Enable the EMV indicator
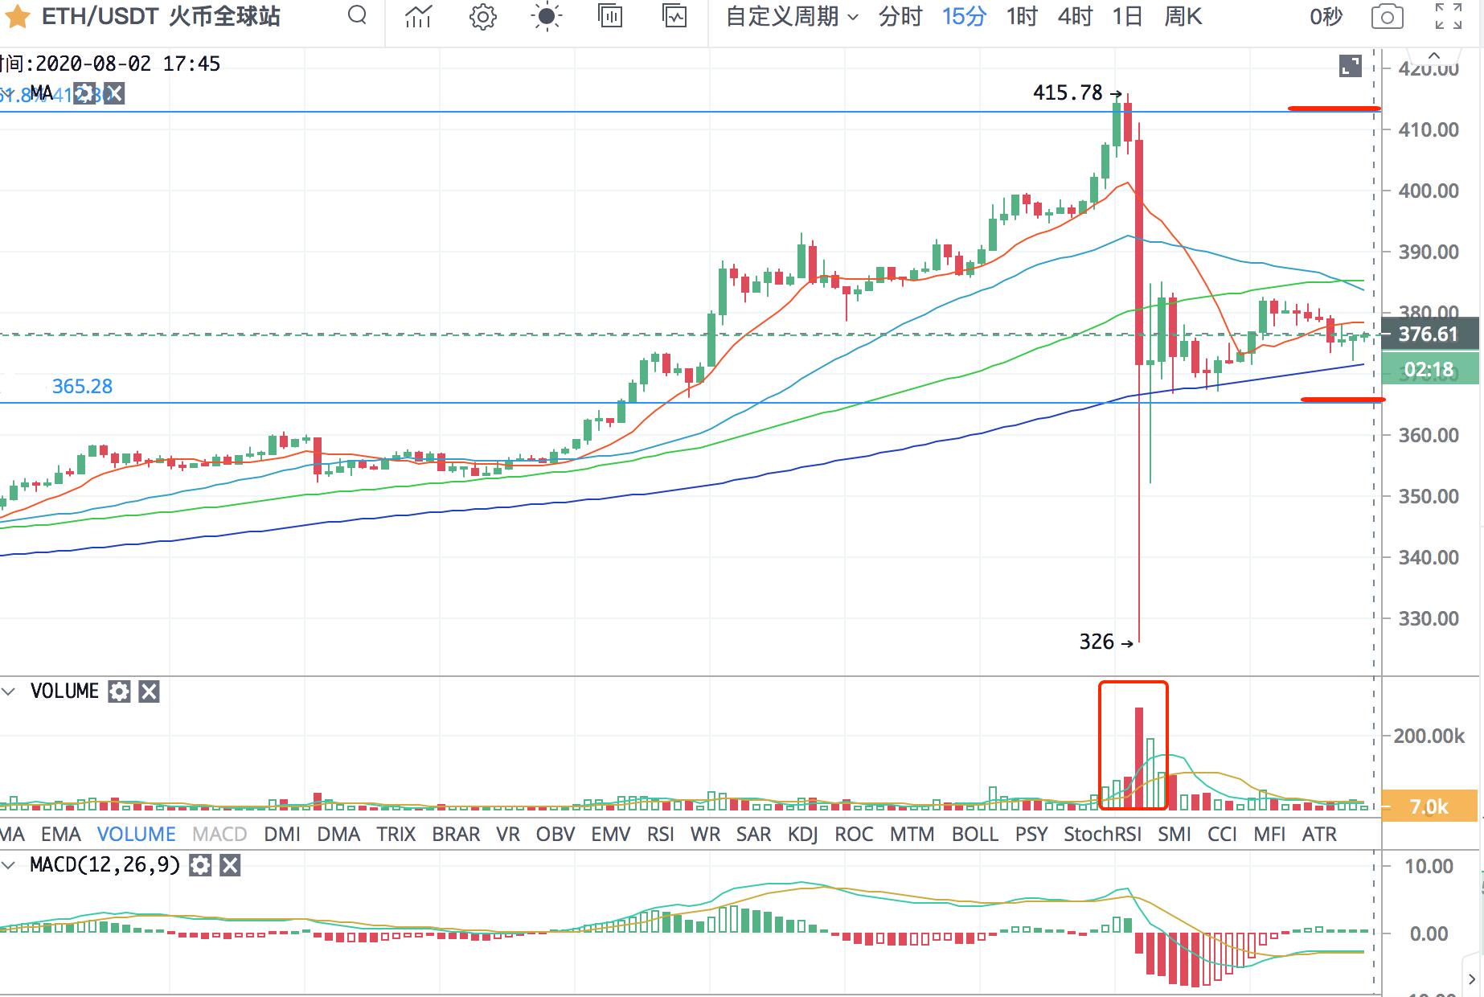Viewport: 1484px width, 997px height. coord(611,835)
